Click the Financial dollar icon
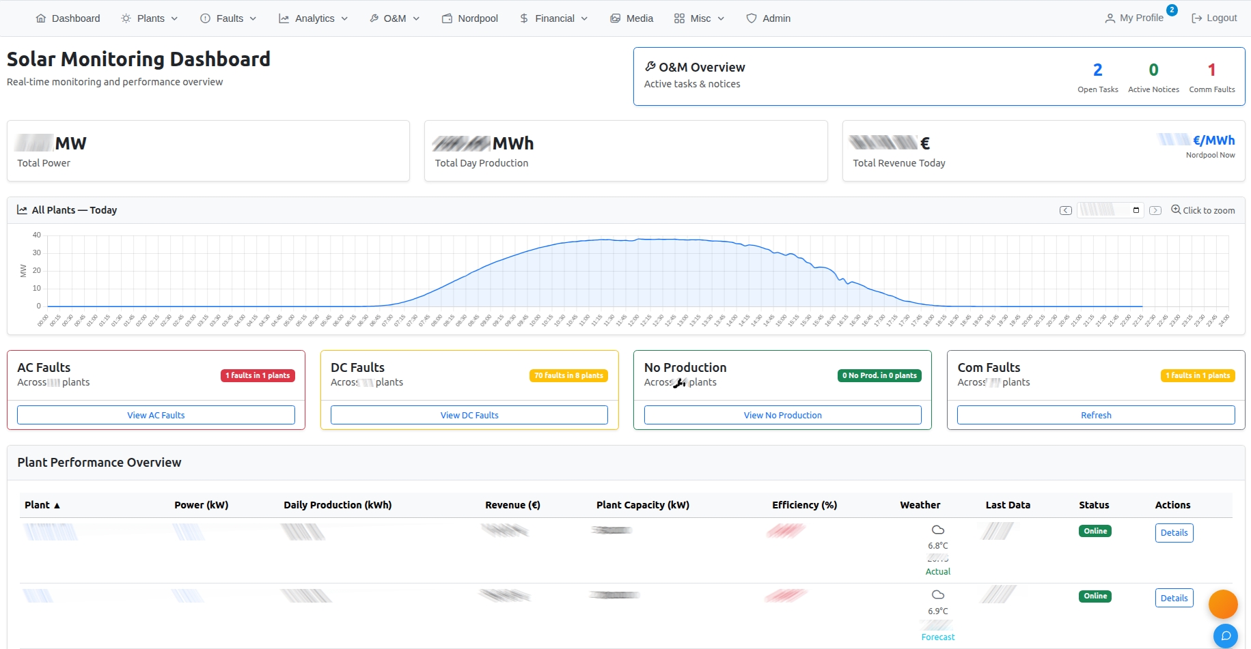The image size is (1251, 649). pos(523,18)
